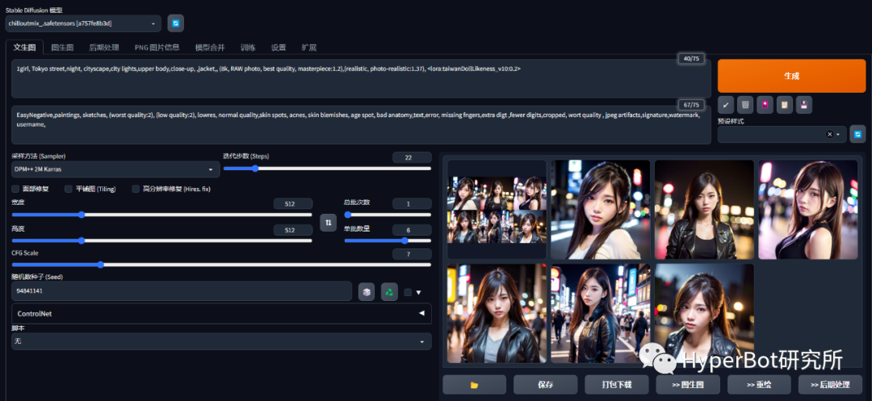Save the prompt as a style with the floppy icon
The image size is (872, 401).
(x=804, y=104)
